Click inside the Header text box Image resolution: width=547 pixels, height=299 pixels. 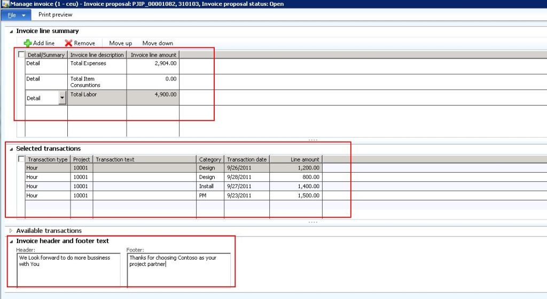click(68, 270)
